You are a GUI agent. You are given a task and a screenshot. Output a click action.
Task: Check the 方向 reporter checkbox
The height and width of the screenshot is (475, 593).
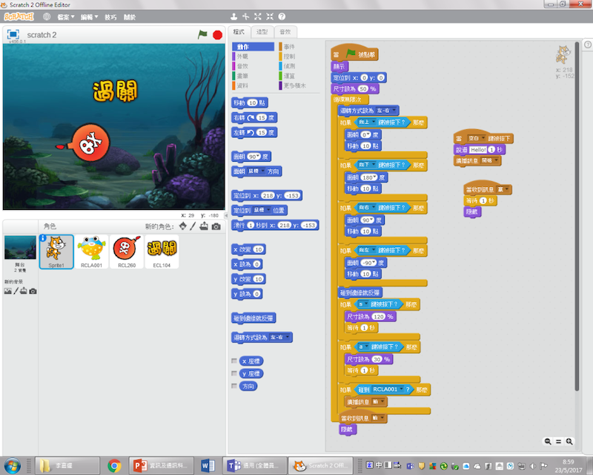pos(235,386)
